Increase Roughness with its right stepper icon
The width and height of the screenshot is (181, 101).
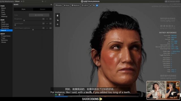(x=51, y=19)
